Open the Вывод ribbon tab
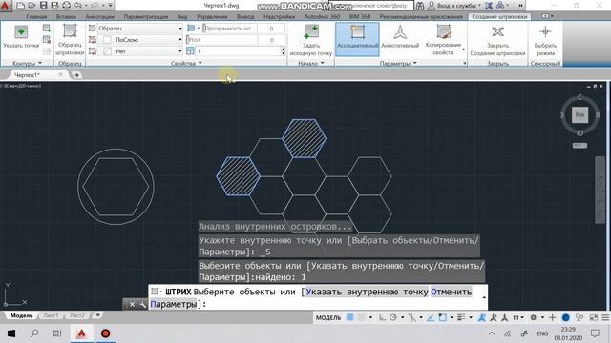 [x=245, y=17]
